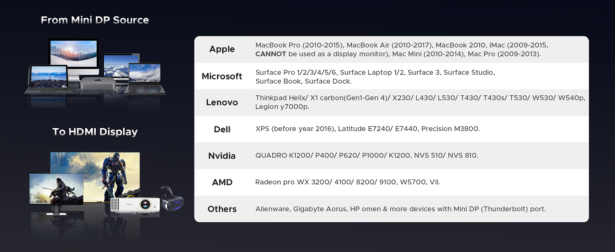Viewport: 615px width, 252px height.
Task: Click the monitor showing a samurai scene
Action: click(56, 190)
